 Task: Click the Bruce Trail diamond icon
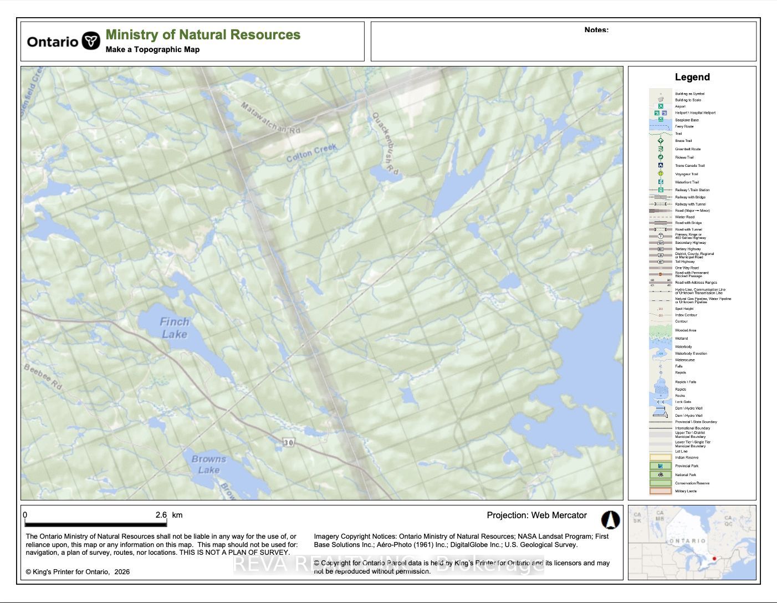(661, 141)
